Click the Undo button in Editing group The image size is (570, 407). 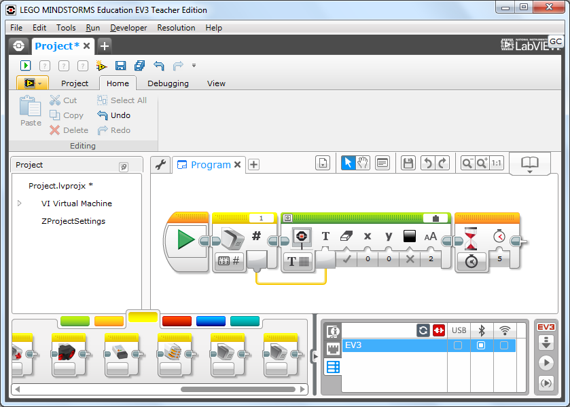[113, 115]
